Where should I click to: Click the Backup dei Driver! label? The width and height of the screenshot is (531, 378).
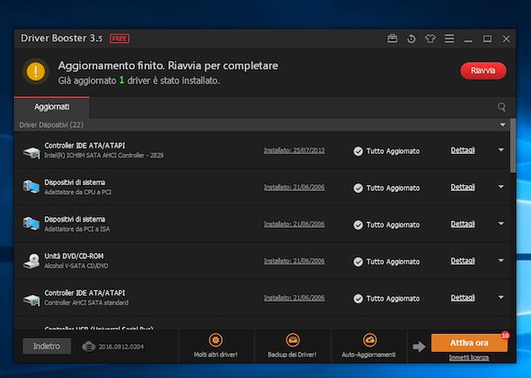(x=292, y=355)
